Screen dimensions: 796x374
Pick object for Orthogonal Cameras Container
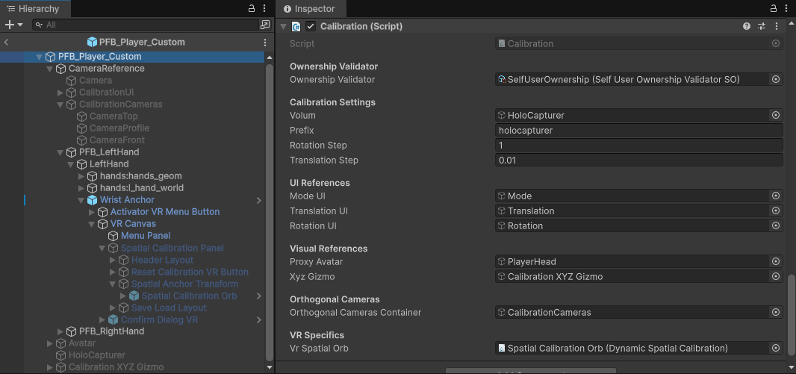(776, 313)
